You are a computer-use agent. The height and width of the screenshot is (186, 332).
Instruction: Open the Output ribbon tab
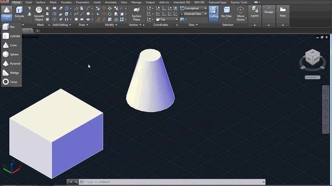(150, 2)
